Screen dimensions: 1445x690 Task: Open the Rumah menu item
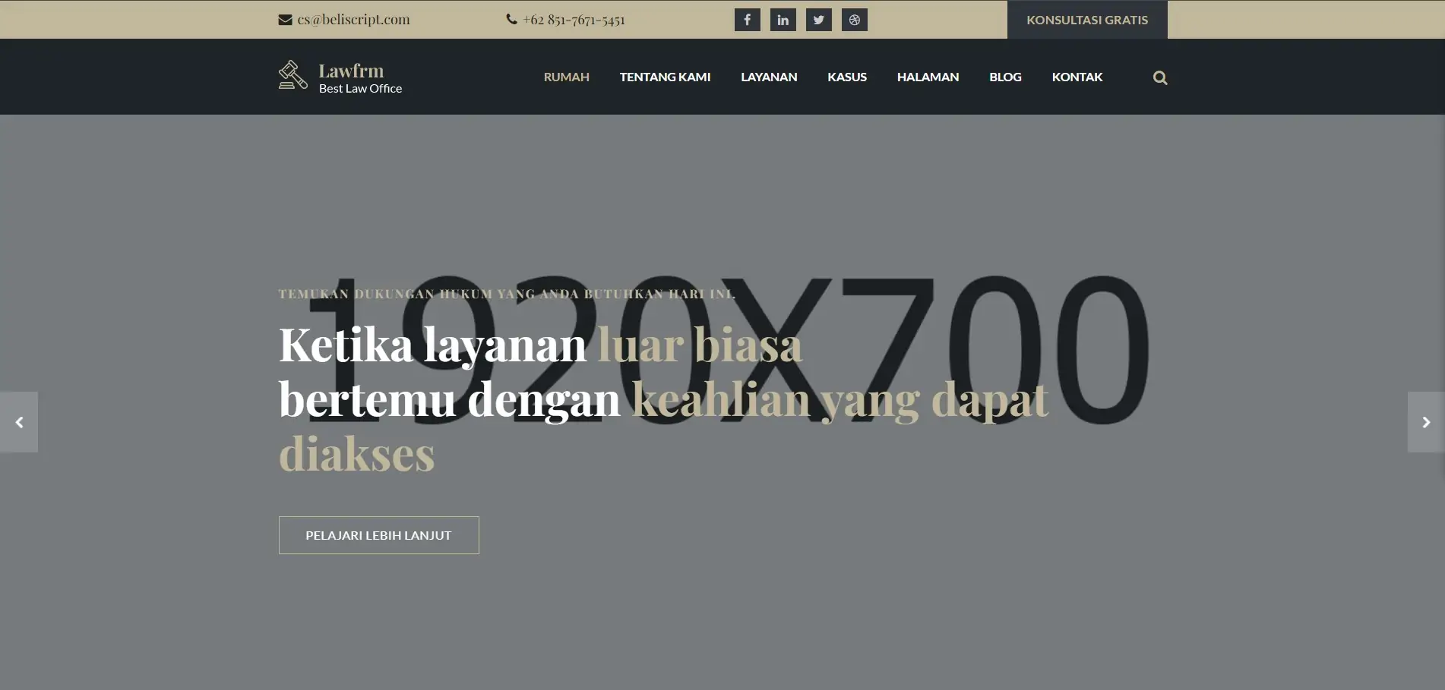pos(566,77)
